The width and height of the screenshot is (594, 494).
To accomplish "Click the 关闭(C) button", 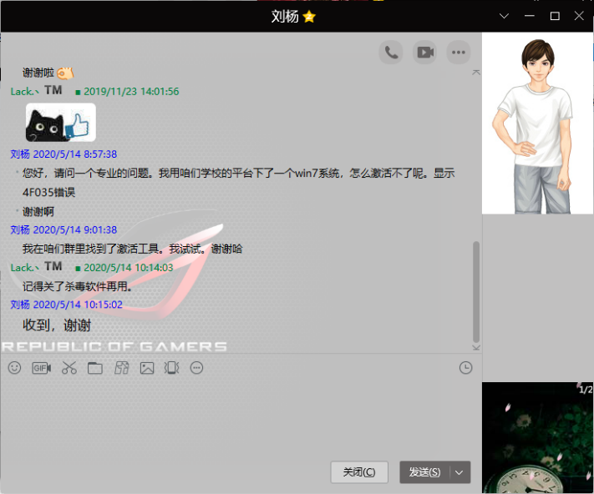I will pyautogui.click(x=359, y=472).
